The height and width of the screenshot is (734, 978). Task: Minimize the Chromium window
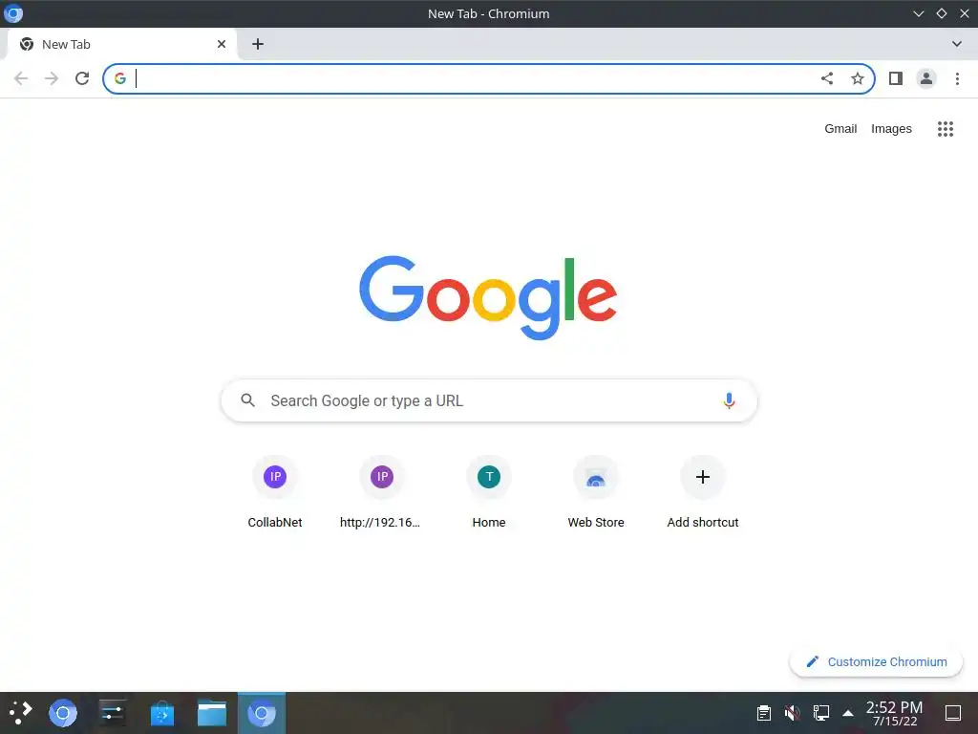pos(918,13)
